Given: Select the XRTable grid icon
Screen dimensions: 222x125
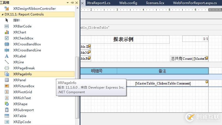Looking at the screenshot, I should click(7, 116).
